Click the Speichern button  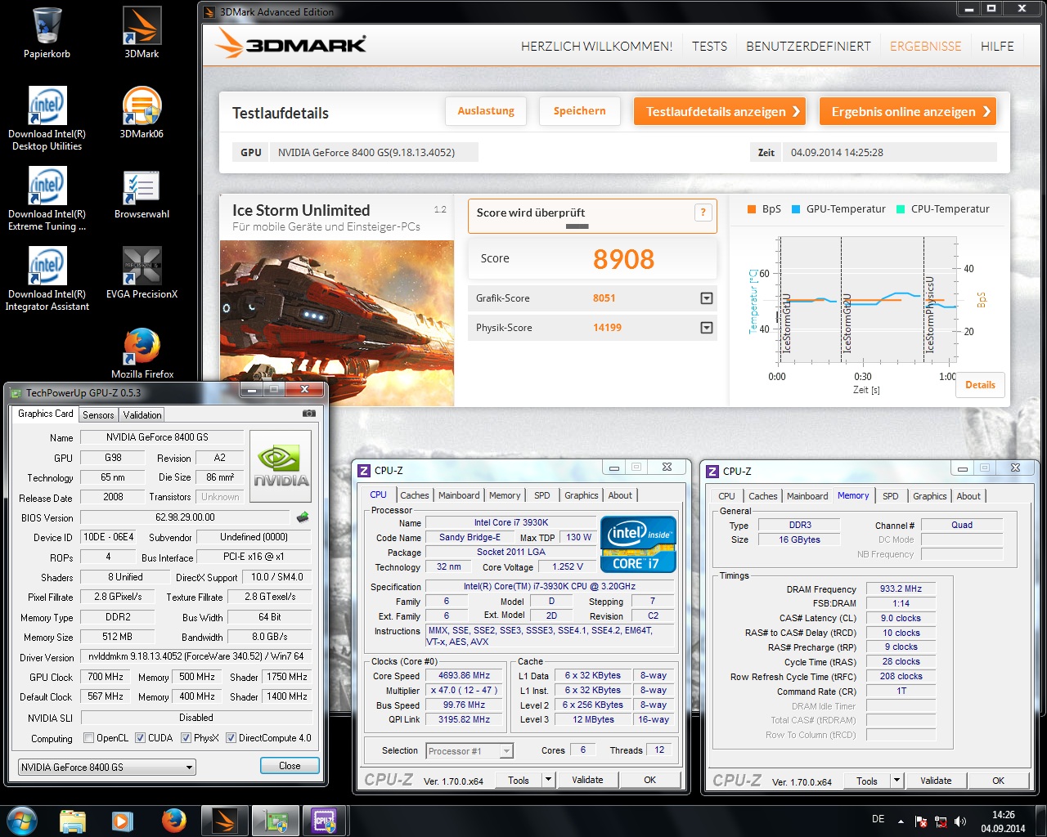click(x=579, y=111)
